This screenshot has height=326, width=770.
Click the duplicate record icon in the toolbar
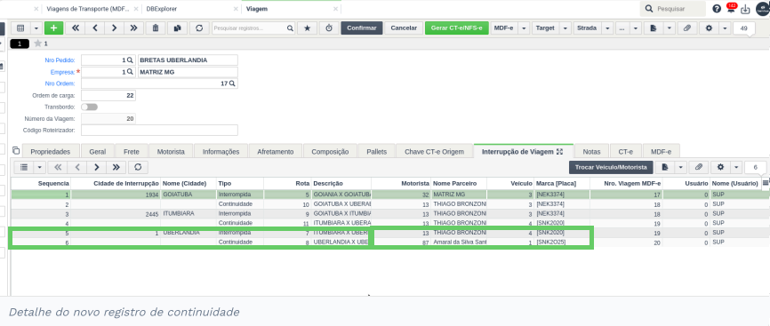tap(177, 28)
